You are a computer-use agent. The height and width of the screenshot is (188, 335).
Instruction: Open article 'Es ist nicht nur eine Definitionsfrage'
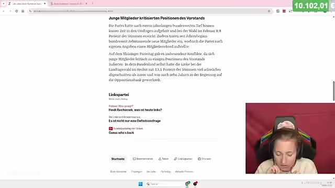click(x=135, y=121)
